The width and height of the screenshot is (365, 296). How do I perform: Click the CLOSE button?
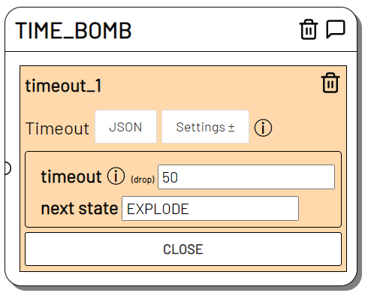coord(183,249)
